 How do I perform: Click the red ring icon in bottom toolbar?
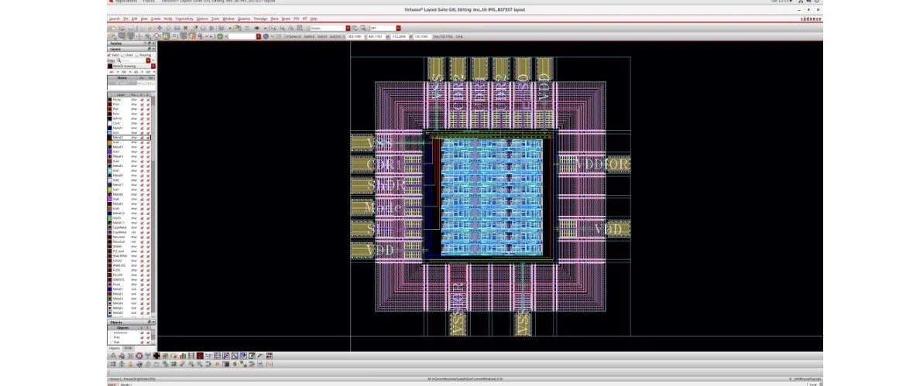(139, 356)
